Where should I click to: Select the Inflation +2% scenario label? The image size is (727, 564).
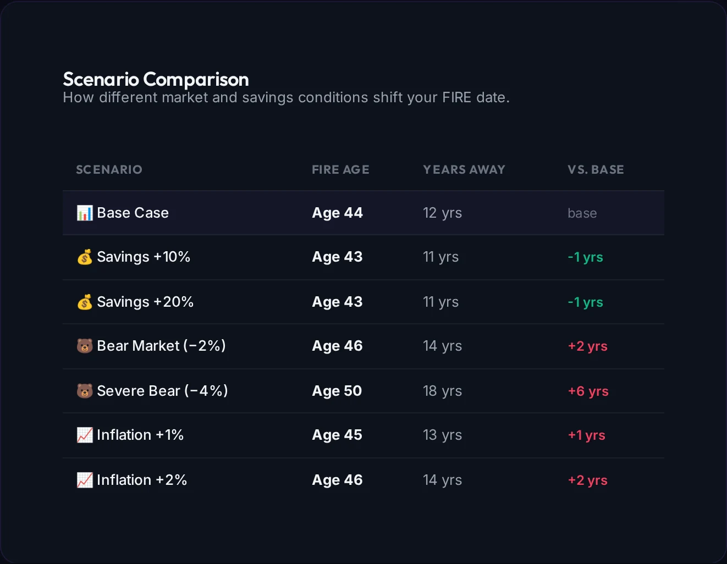click(x=142, y=480)
